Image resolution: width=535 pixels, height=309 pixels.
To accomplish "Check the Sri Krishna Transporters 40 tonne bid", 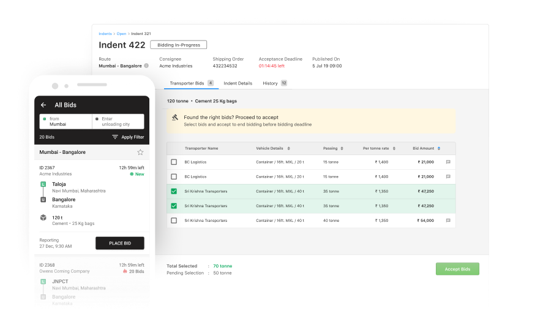I will tap(174, 221).
